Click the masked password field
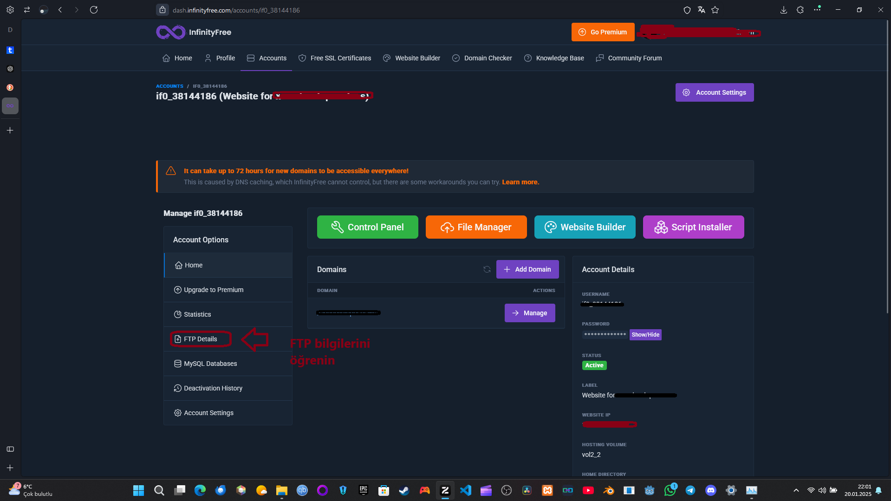Screen dimensions: 891x501 coord(605,335)
